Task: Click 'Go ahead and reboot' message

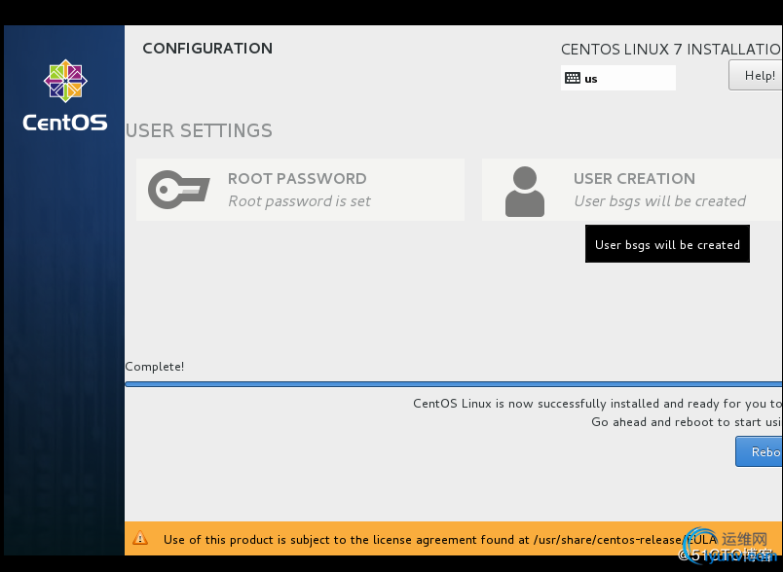Action: pos(688,422)
